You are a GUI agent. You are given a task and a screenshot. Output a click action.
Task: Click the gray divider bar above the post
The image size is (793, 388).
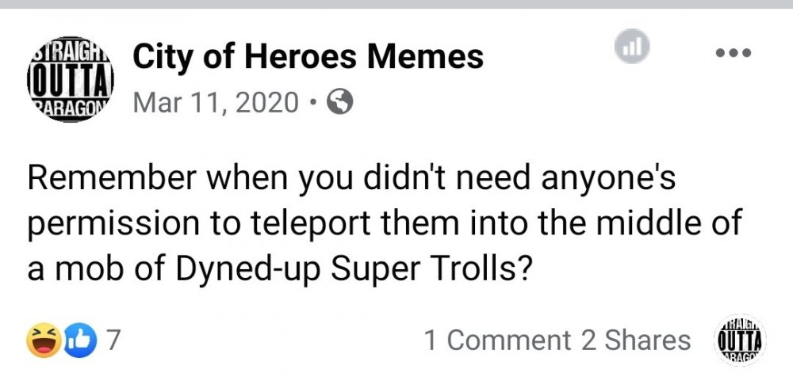click(x=396, y=4)
